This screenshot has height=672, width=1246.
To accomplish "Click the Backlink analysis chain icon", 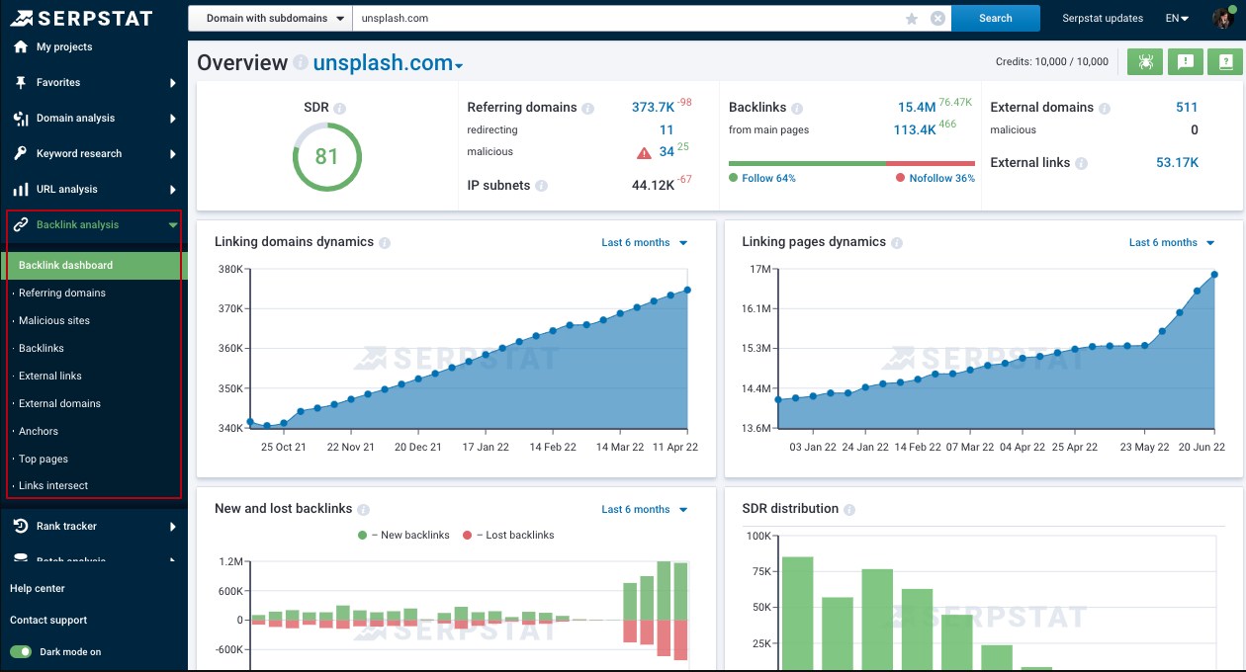I will (21, 225).
